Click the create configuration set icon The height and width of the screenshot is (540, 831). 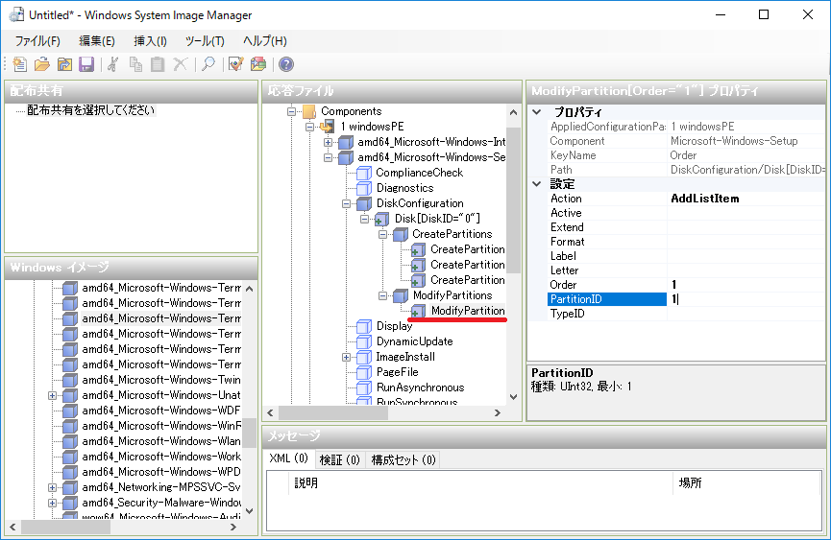coord(258,64)
